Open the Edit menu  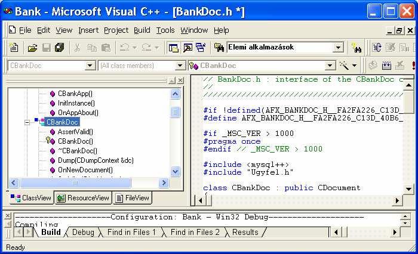[x=44, y=30]
